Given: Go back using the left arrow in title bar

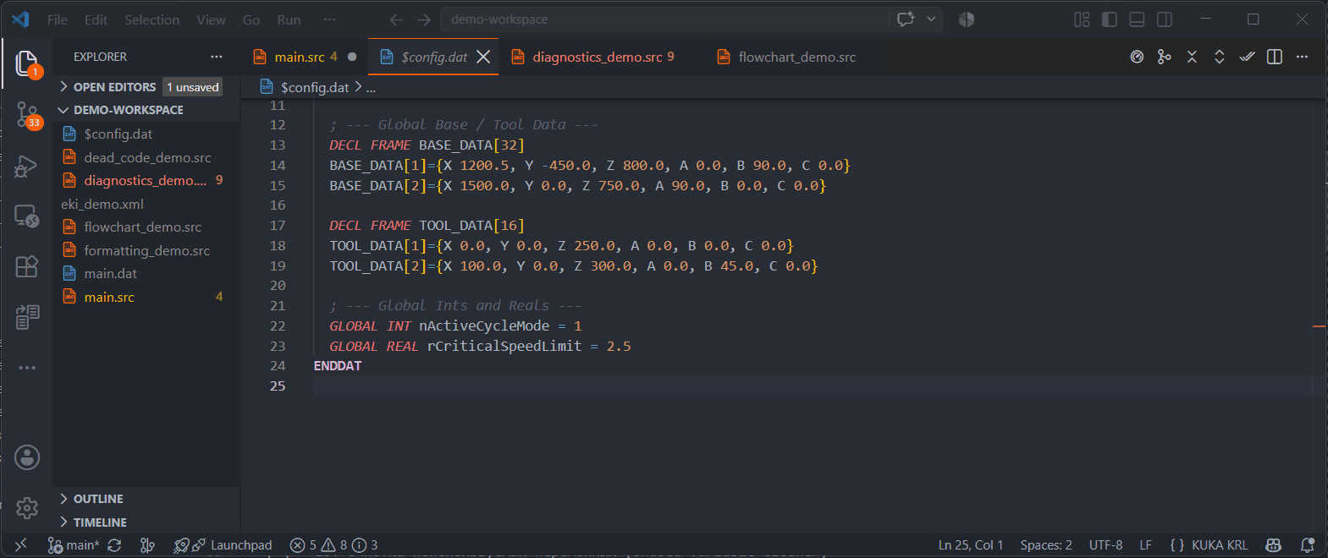Looking at the screenshot, I should pos(396,19).
